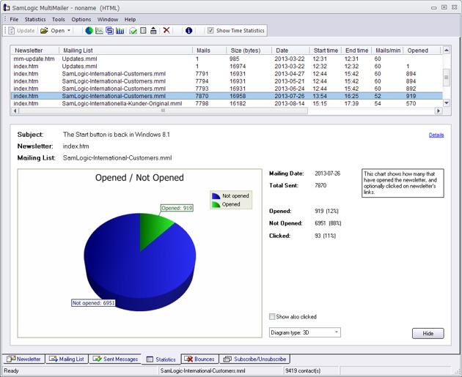Switch to the Newsletter tab

tap(23, 359)
